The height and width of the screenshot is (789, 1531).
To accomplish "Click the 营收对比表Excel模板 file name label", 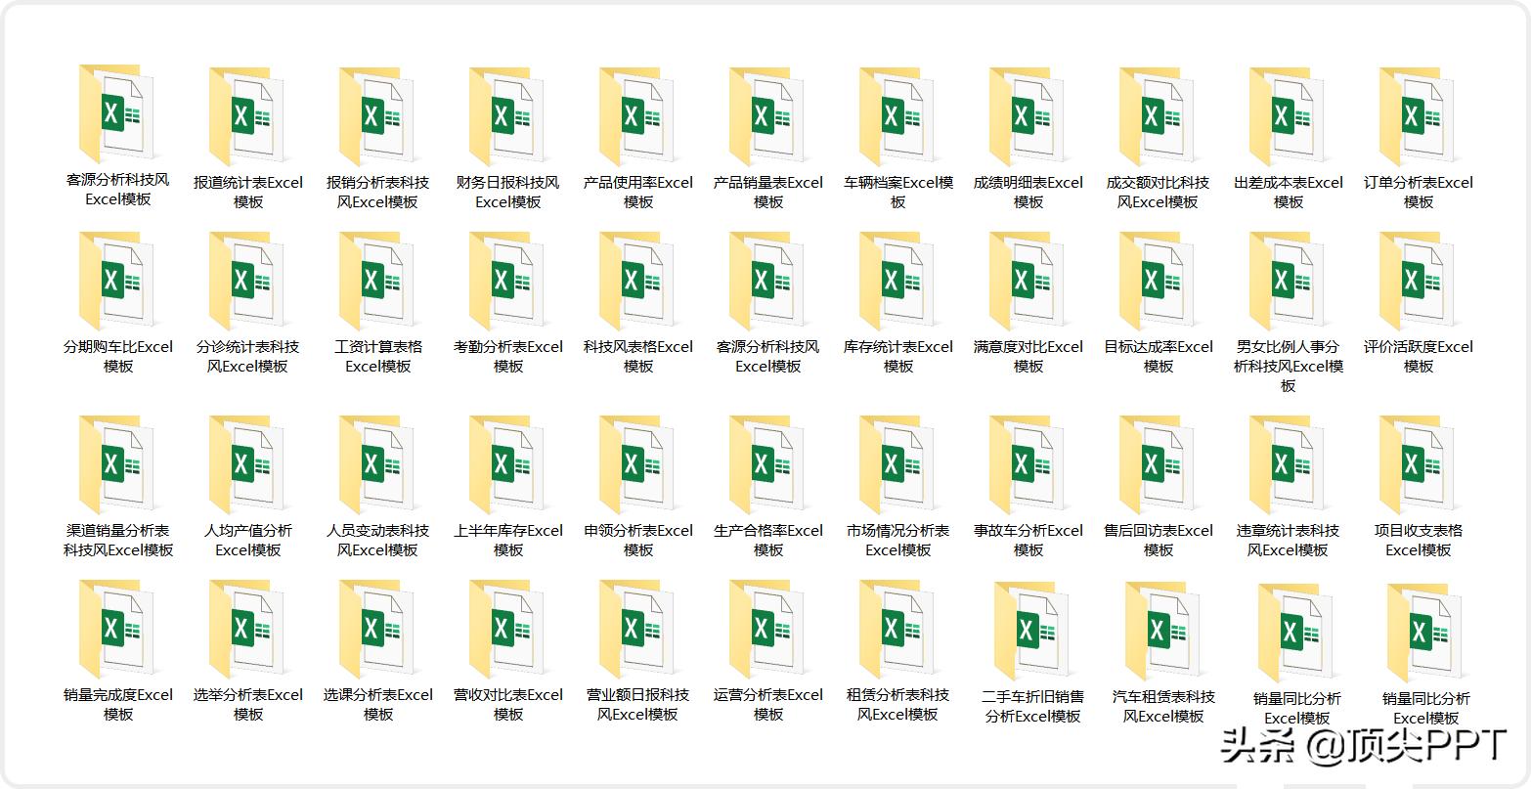I will pos(507,705).
